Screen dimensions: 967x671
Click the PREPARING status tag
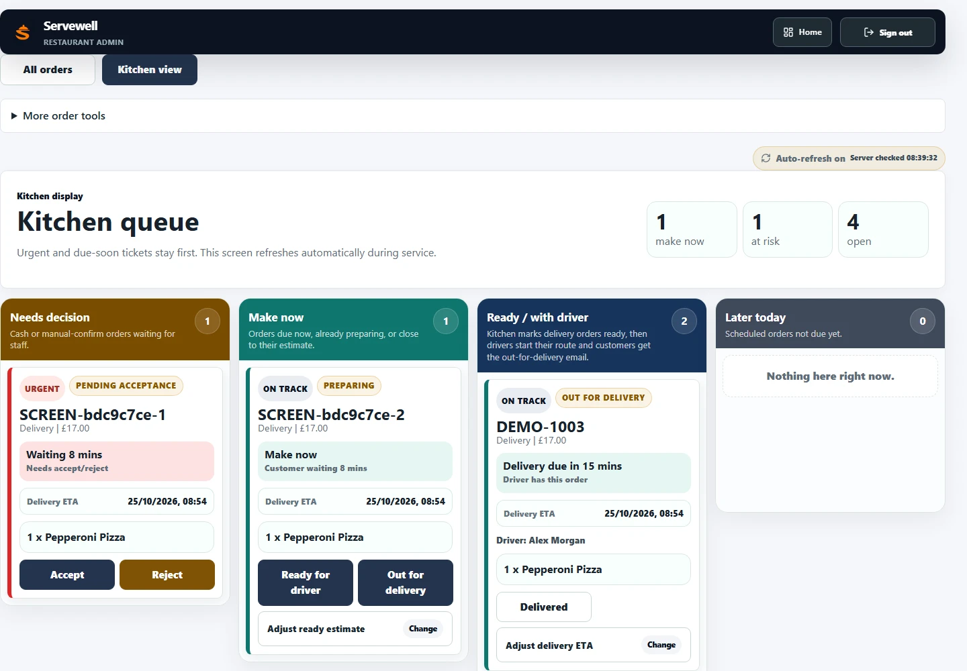(x=349, y=386)
